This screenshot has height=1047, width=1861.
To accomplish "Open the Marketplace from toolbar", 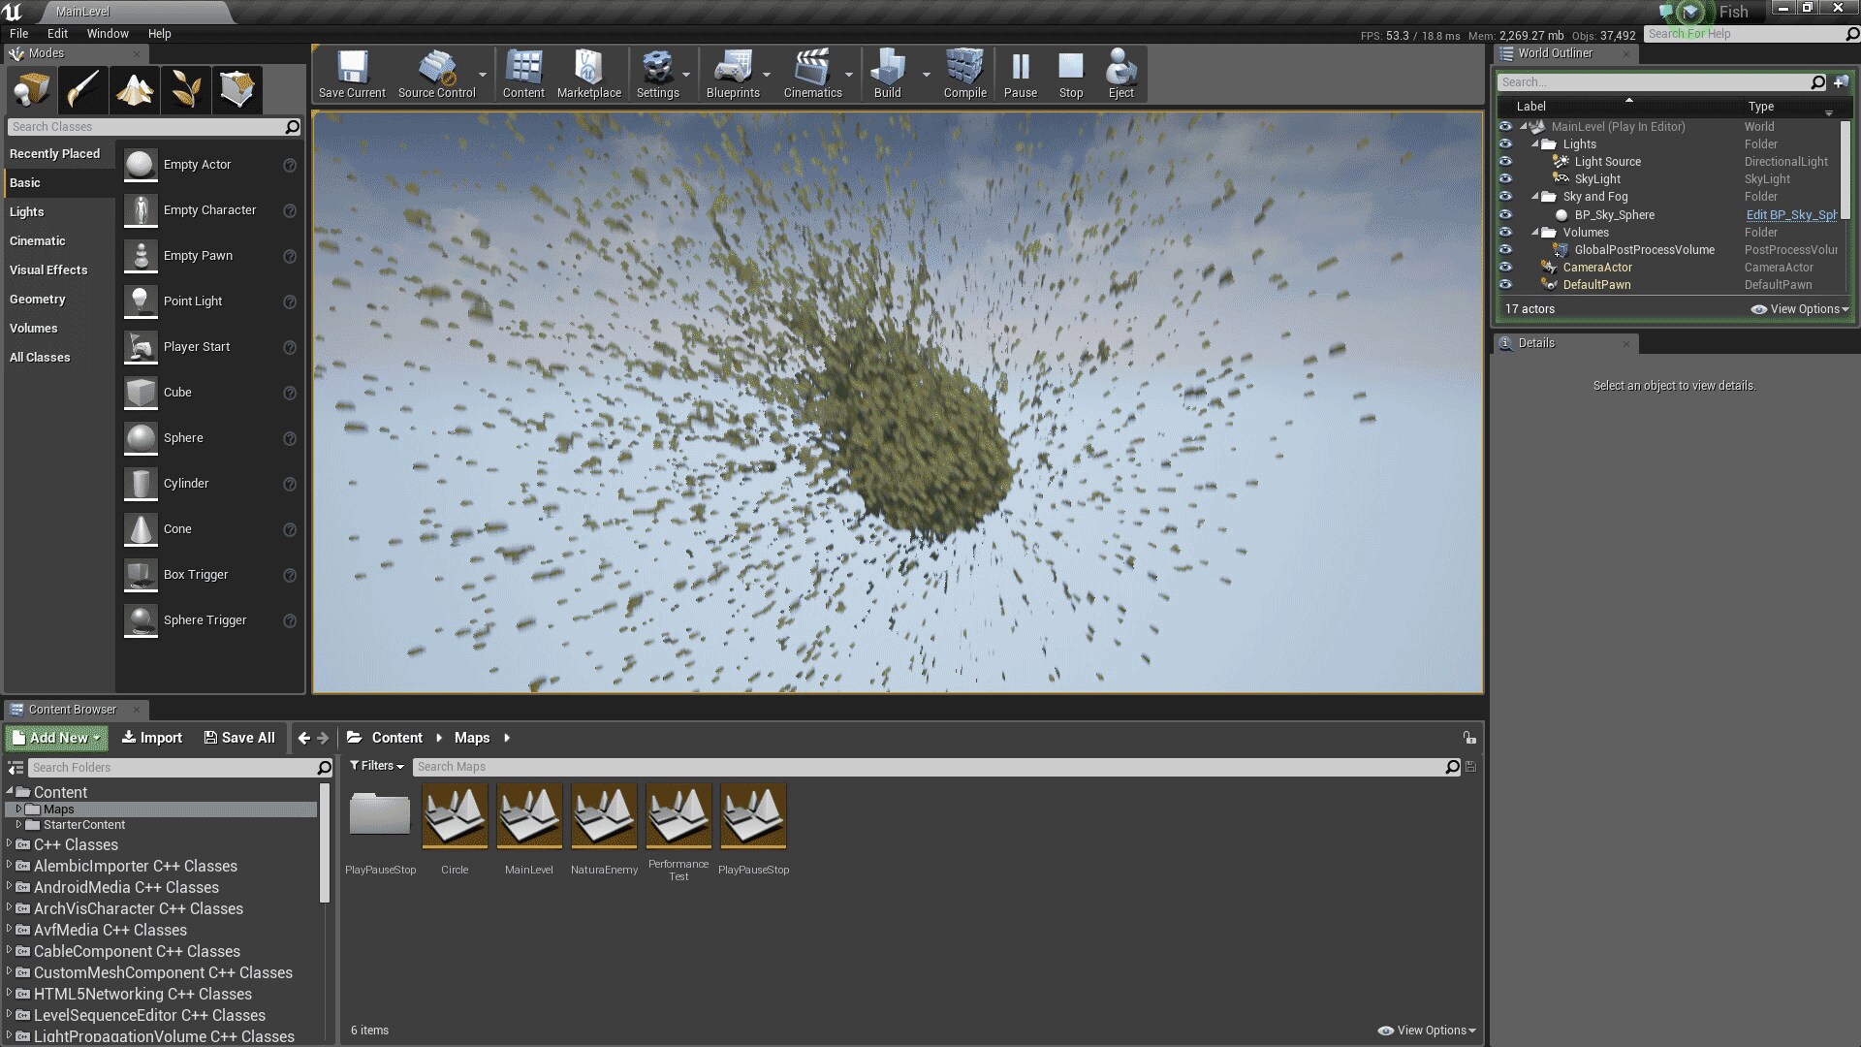I will [588, 73].
